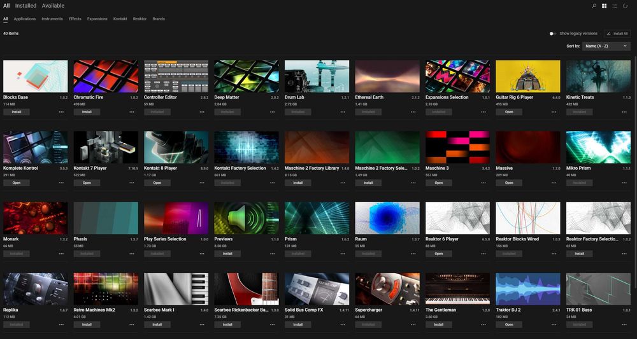Open more options for Maschine 3

[x=483, y=183]
